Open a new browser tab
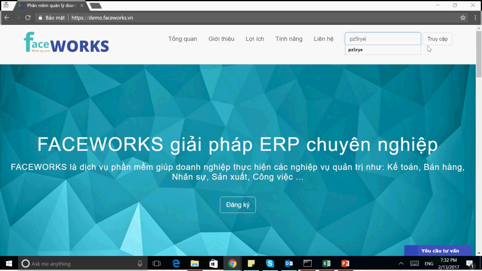Viewport: 482px width, 271px height. click(96, 6)
